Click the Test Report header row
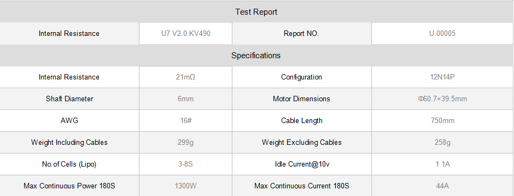514x196 pixels. click(x=256, y=12)
